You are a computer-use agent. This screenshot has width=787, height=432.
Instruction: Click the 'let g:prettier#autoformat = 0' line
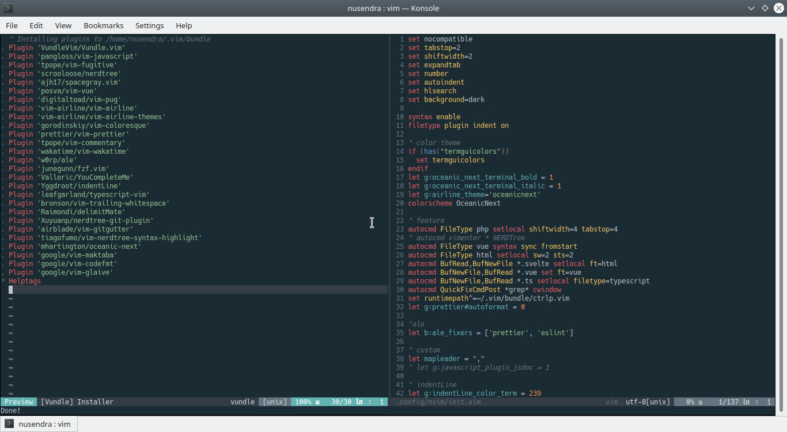tap(467, 307)
